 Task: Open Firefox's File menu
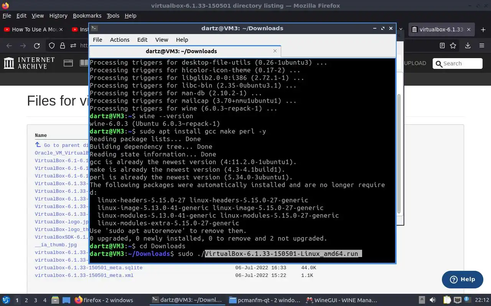7,16
